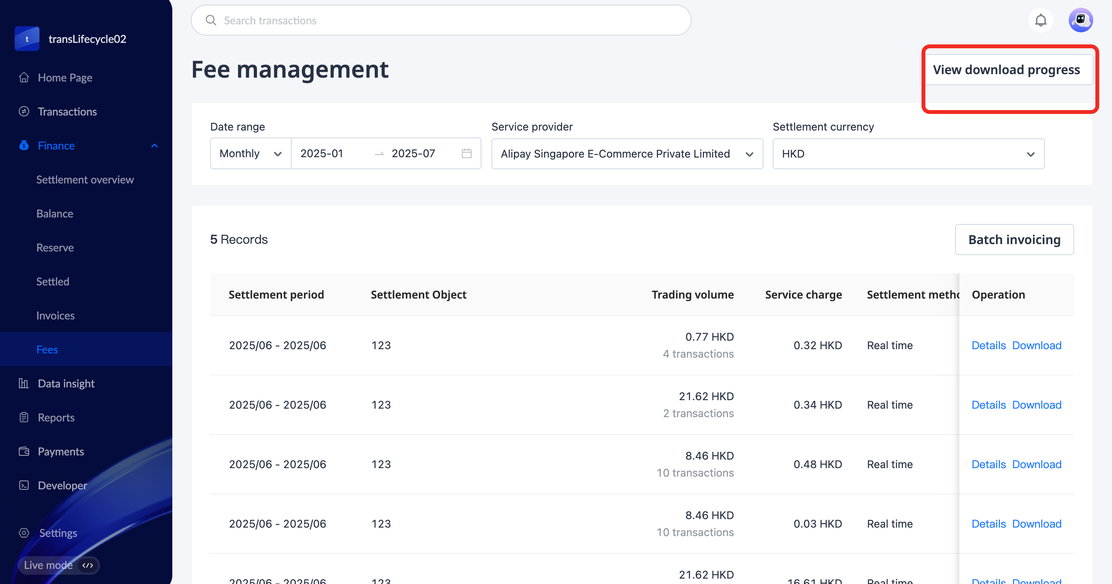Open the date range calendar icon

coord(467,154)
